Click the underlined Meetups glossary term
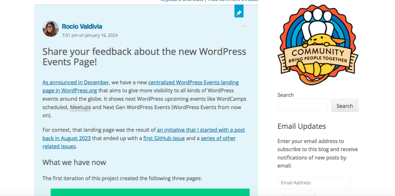 (80, 107)
